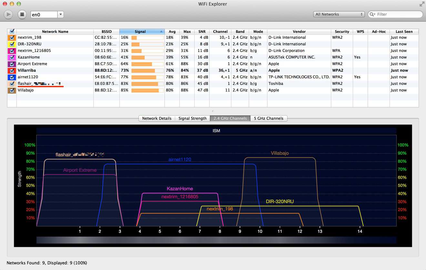Sort by the BSSID column header

pyautogui.click(x=107, y=31)
